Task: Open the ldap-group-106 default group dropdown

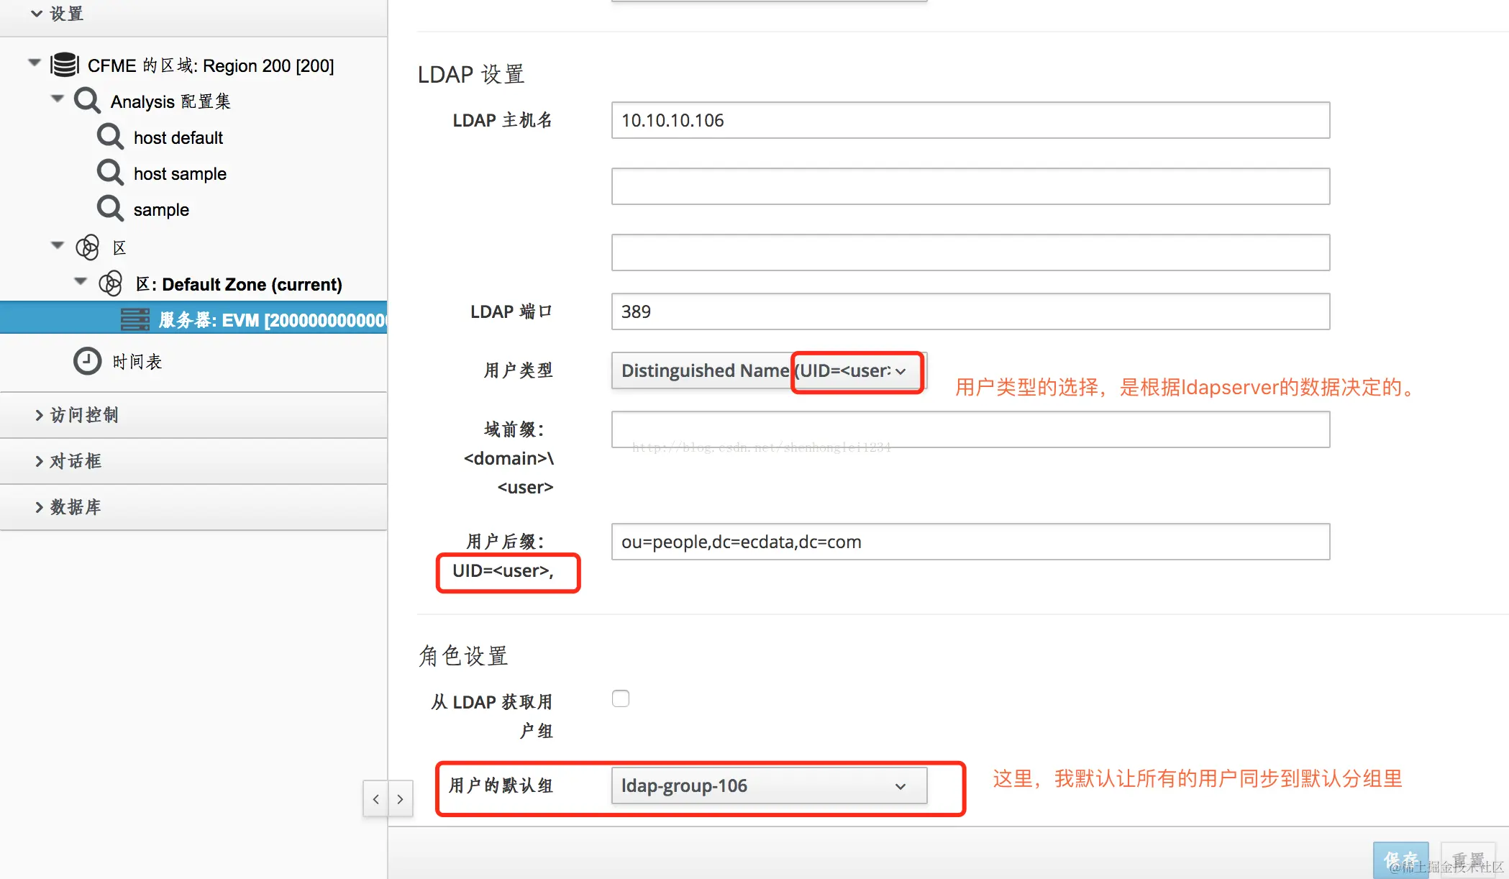Action: click(768, 785)
